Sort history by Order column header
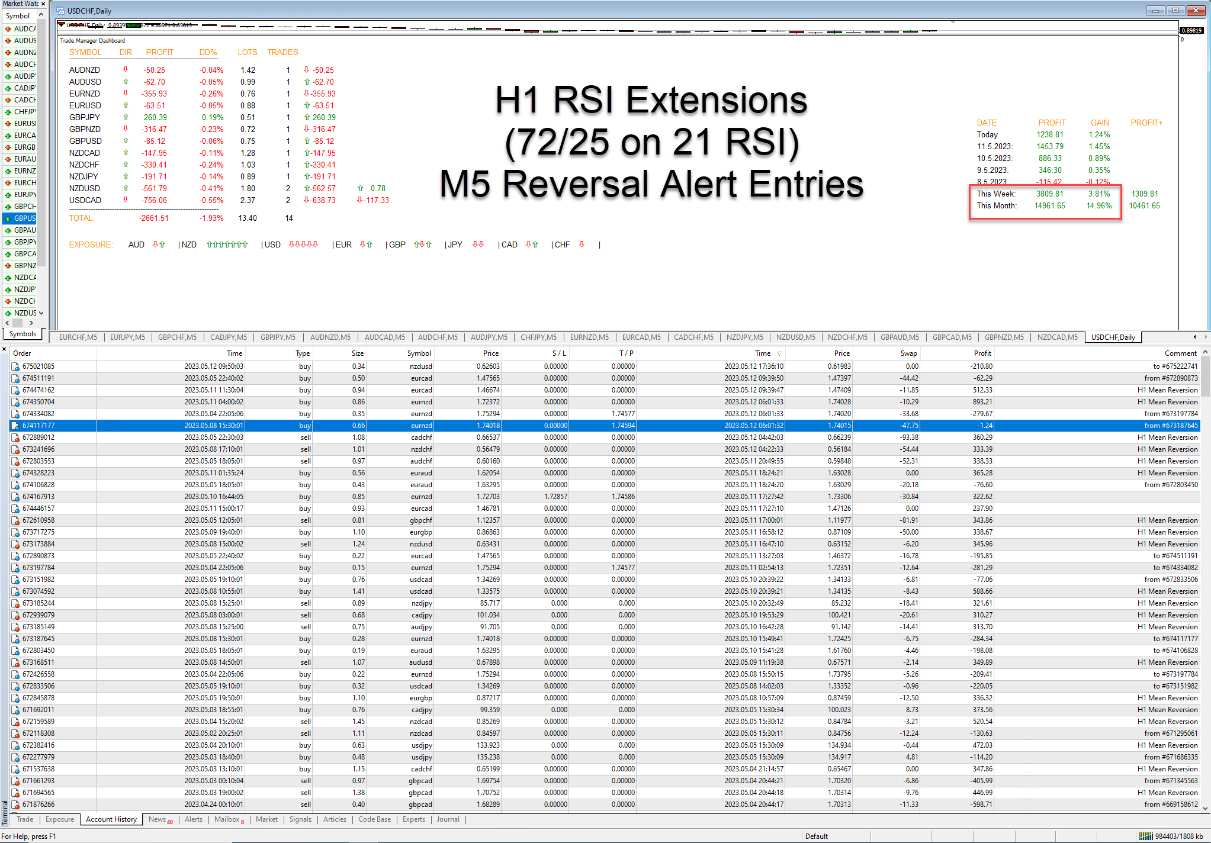This screenshot has height=843, width=1211. click(x=53, y=353)
